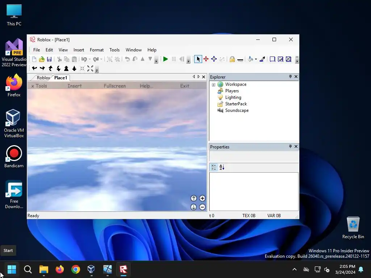Click the zoom extents expand-arrows icon

pyautogui.click(x=90, y=68)
